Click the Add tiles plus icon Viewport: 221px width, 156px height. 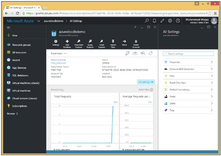pyautogui.click(x=151, y=90)
